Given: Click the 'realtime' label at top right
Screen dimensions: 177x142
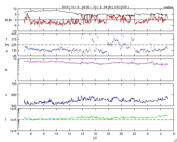Looking at the screenshot, I should pyautogui.click(x=168, y=7).
